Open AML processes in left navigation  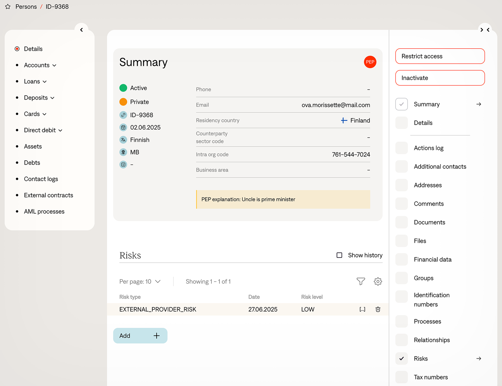(44, 211)
